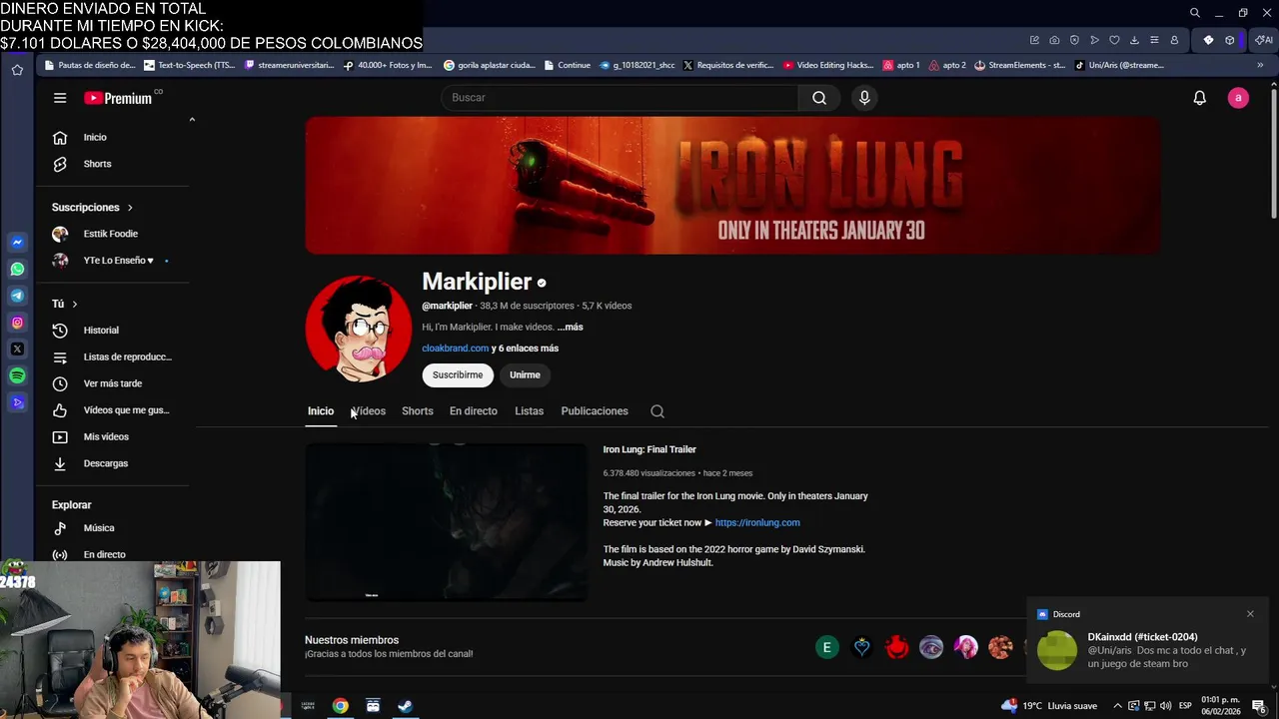Click the bookmarks star icon in sidebar
This screenshot has width=1279, height=719.
click(x=17, y=70)
